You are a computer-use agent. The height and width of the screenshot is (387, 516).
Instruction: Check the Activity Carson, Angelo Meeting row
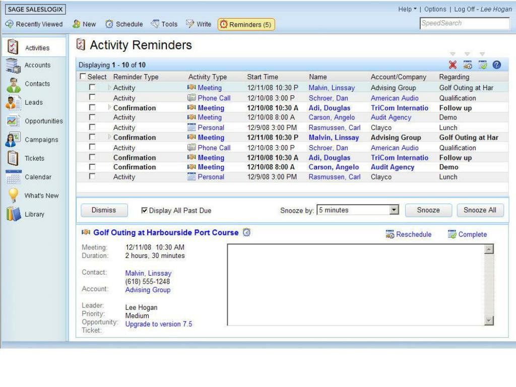click(92, 117)
